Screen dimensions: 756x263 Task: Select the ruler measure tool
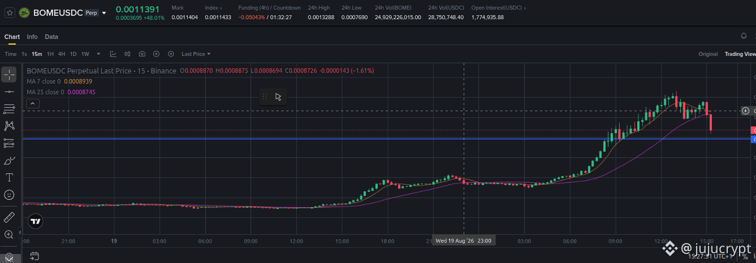pyautogui.click(x=9, y=217)
